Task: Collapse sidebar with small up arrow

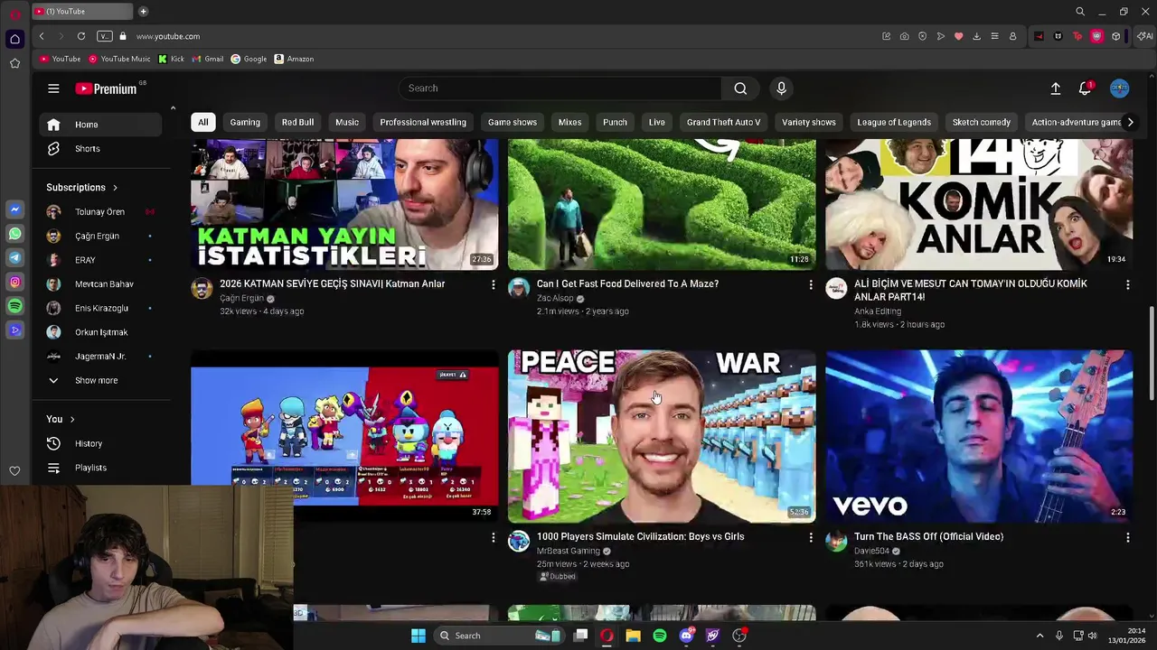Action: pos(173,108)
